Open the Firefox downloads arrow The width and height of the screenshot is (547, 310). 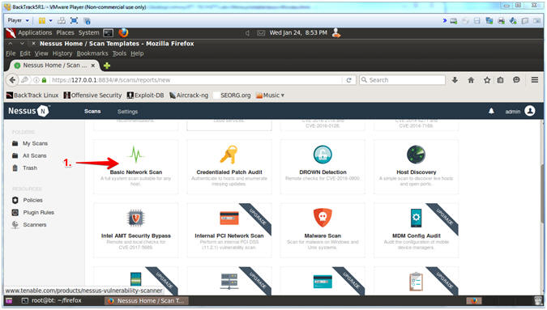455,80
